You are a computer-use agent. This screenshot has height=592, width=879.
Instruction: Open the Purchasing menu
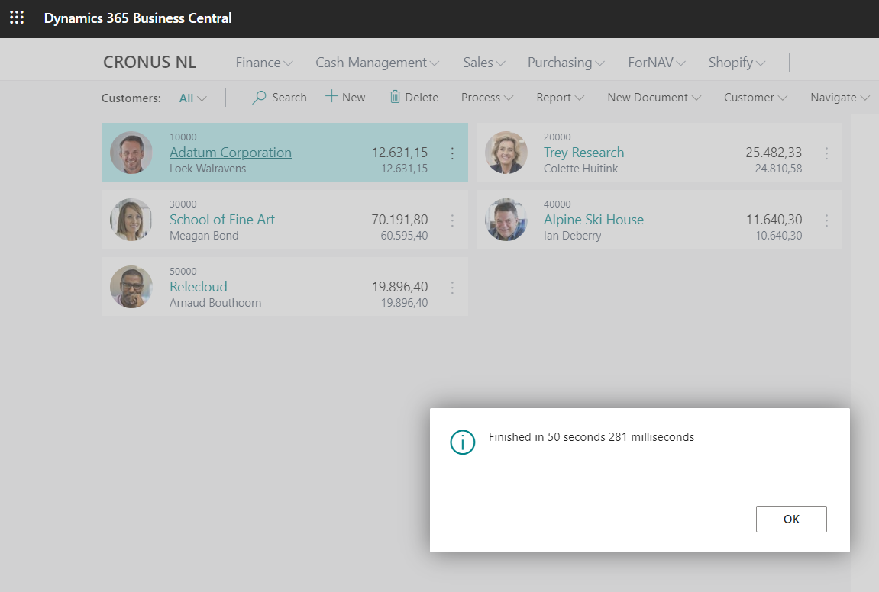[x=566, y=63]
